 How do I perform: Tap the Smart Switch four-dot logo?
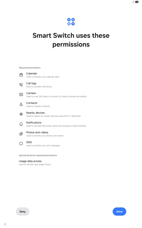click(71, 22)
